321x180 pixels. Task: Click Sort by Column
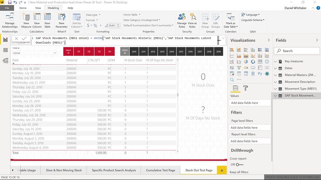point(77,20)
